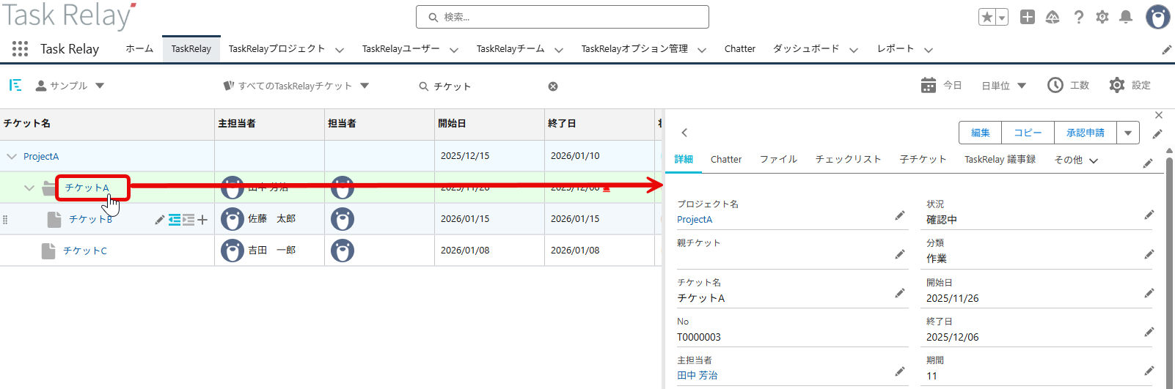The height and width of the screenshot is (389, 1175).
Task: Edit チケットB with the pencil icon
Action: [160, 220]
